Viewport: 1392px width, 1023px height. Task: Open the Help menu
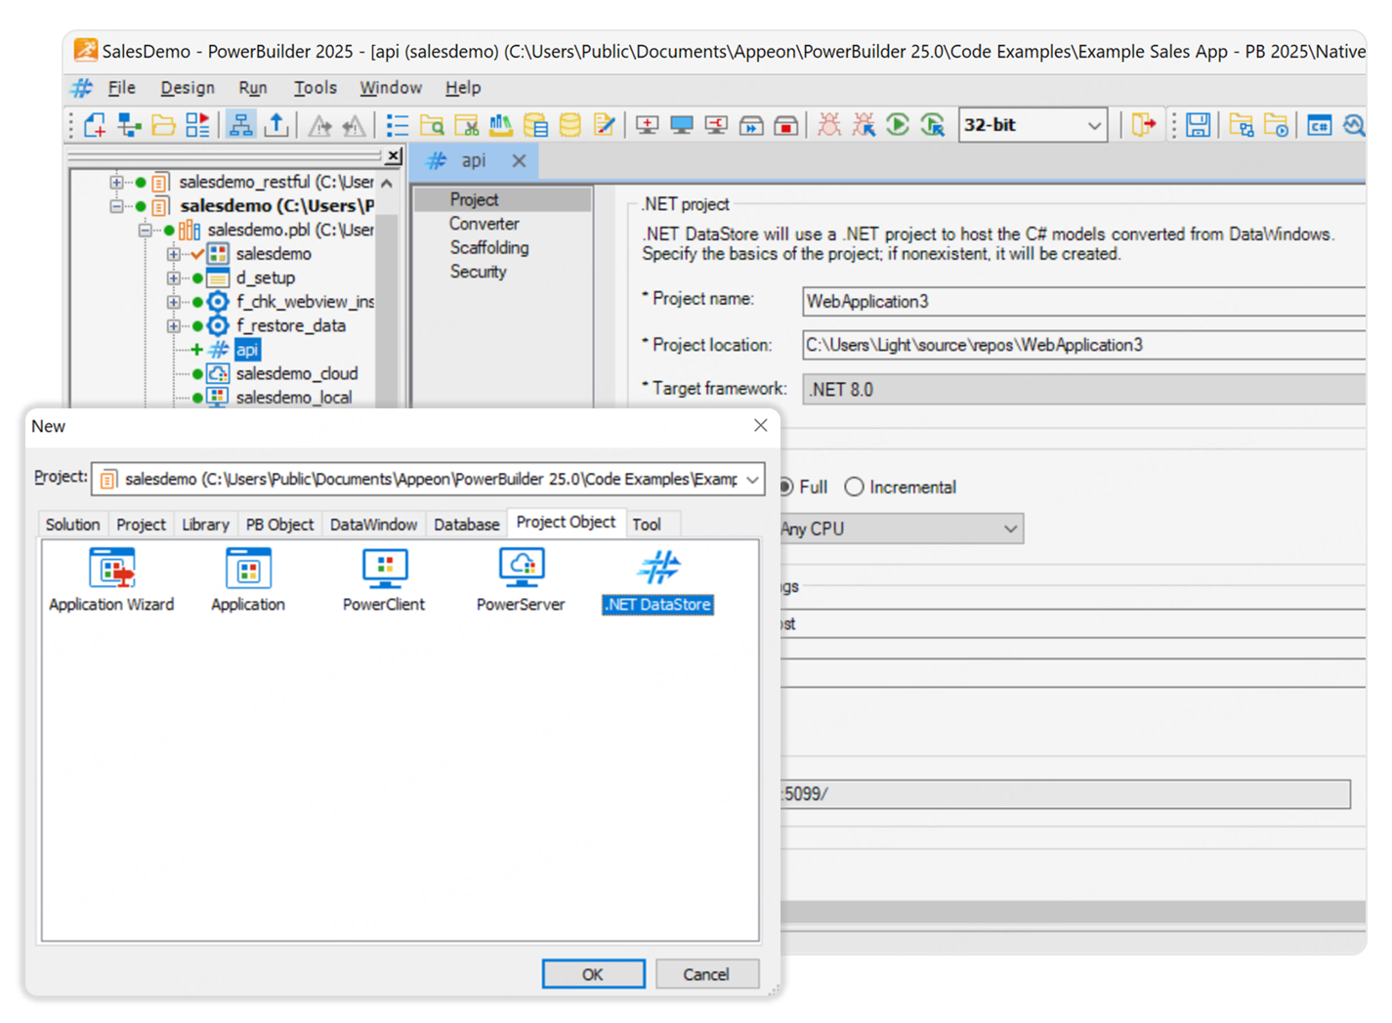pyautogui.click(x=463, y=88)
